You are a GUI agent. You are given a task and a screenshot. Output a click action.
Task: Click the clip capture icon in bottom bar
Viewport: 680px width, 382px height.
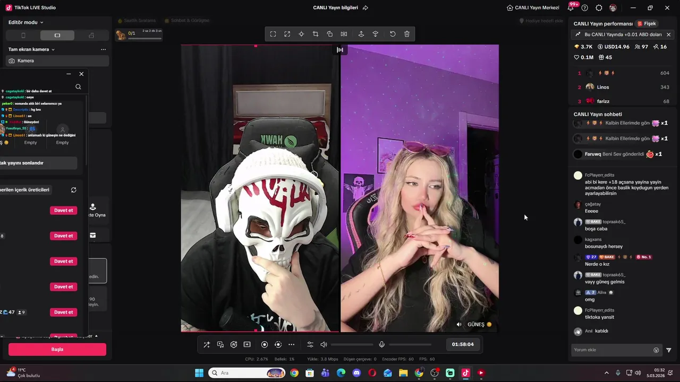[247, 344]
